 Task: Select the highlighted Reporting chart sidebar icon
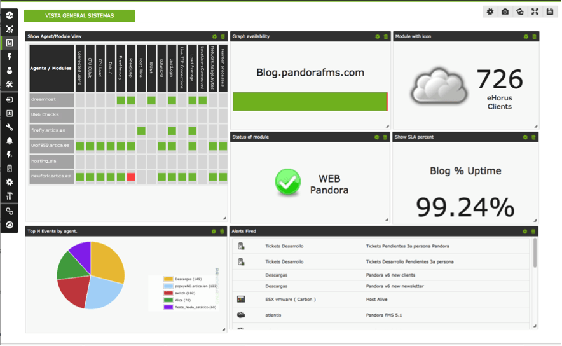point(10,43)
